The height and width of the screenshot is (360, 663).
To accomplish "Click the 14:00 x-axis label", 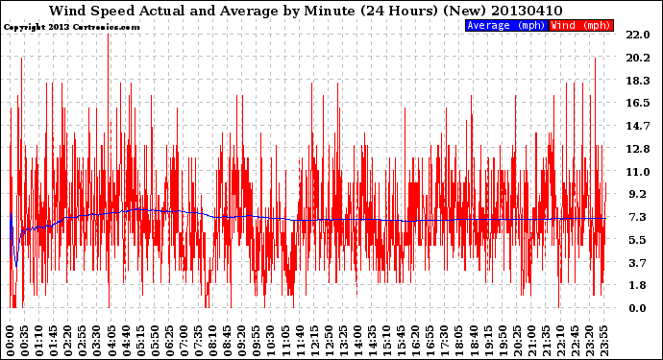I will (357, 341).
